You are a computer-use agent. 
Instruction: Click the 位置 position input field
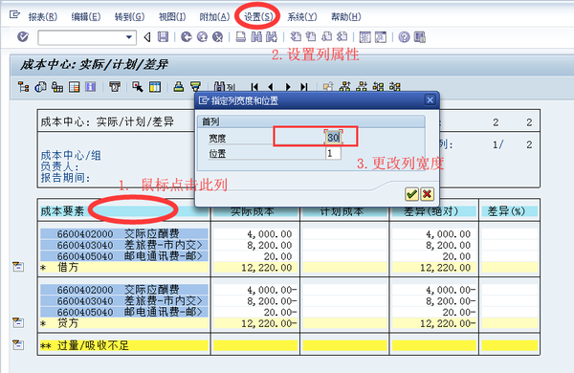point(333,153)
